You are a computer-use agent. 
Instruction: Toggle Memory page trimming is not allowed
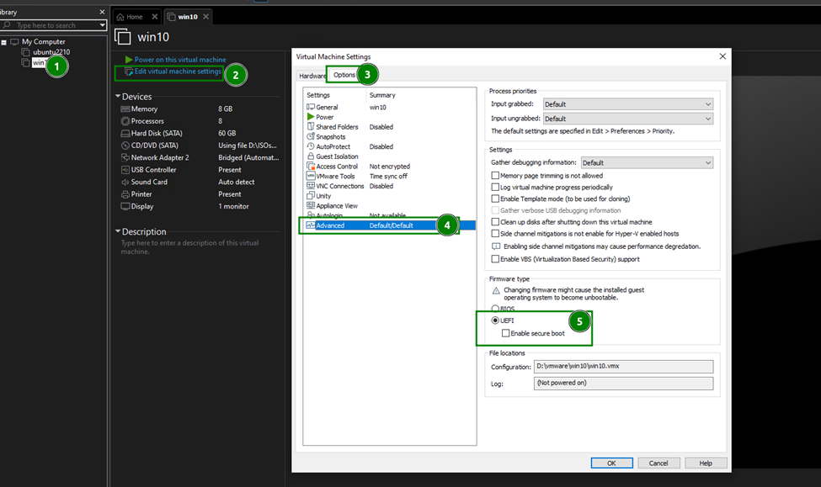[495, 176]
